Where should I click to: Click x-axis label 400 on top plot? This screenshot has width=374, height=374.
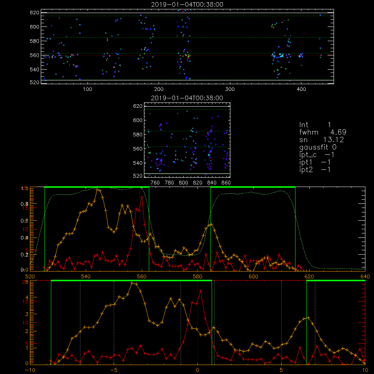(301, 89)
